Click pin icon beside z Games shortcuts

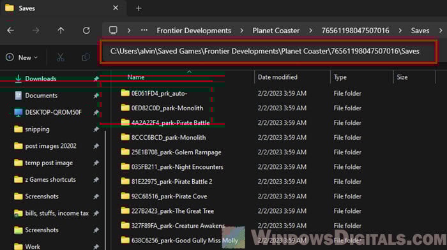[x=96, y=180]
